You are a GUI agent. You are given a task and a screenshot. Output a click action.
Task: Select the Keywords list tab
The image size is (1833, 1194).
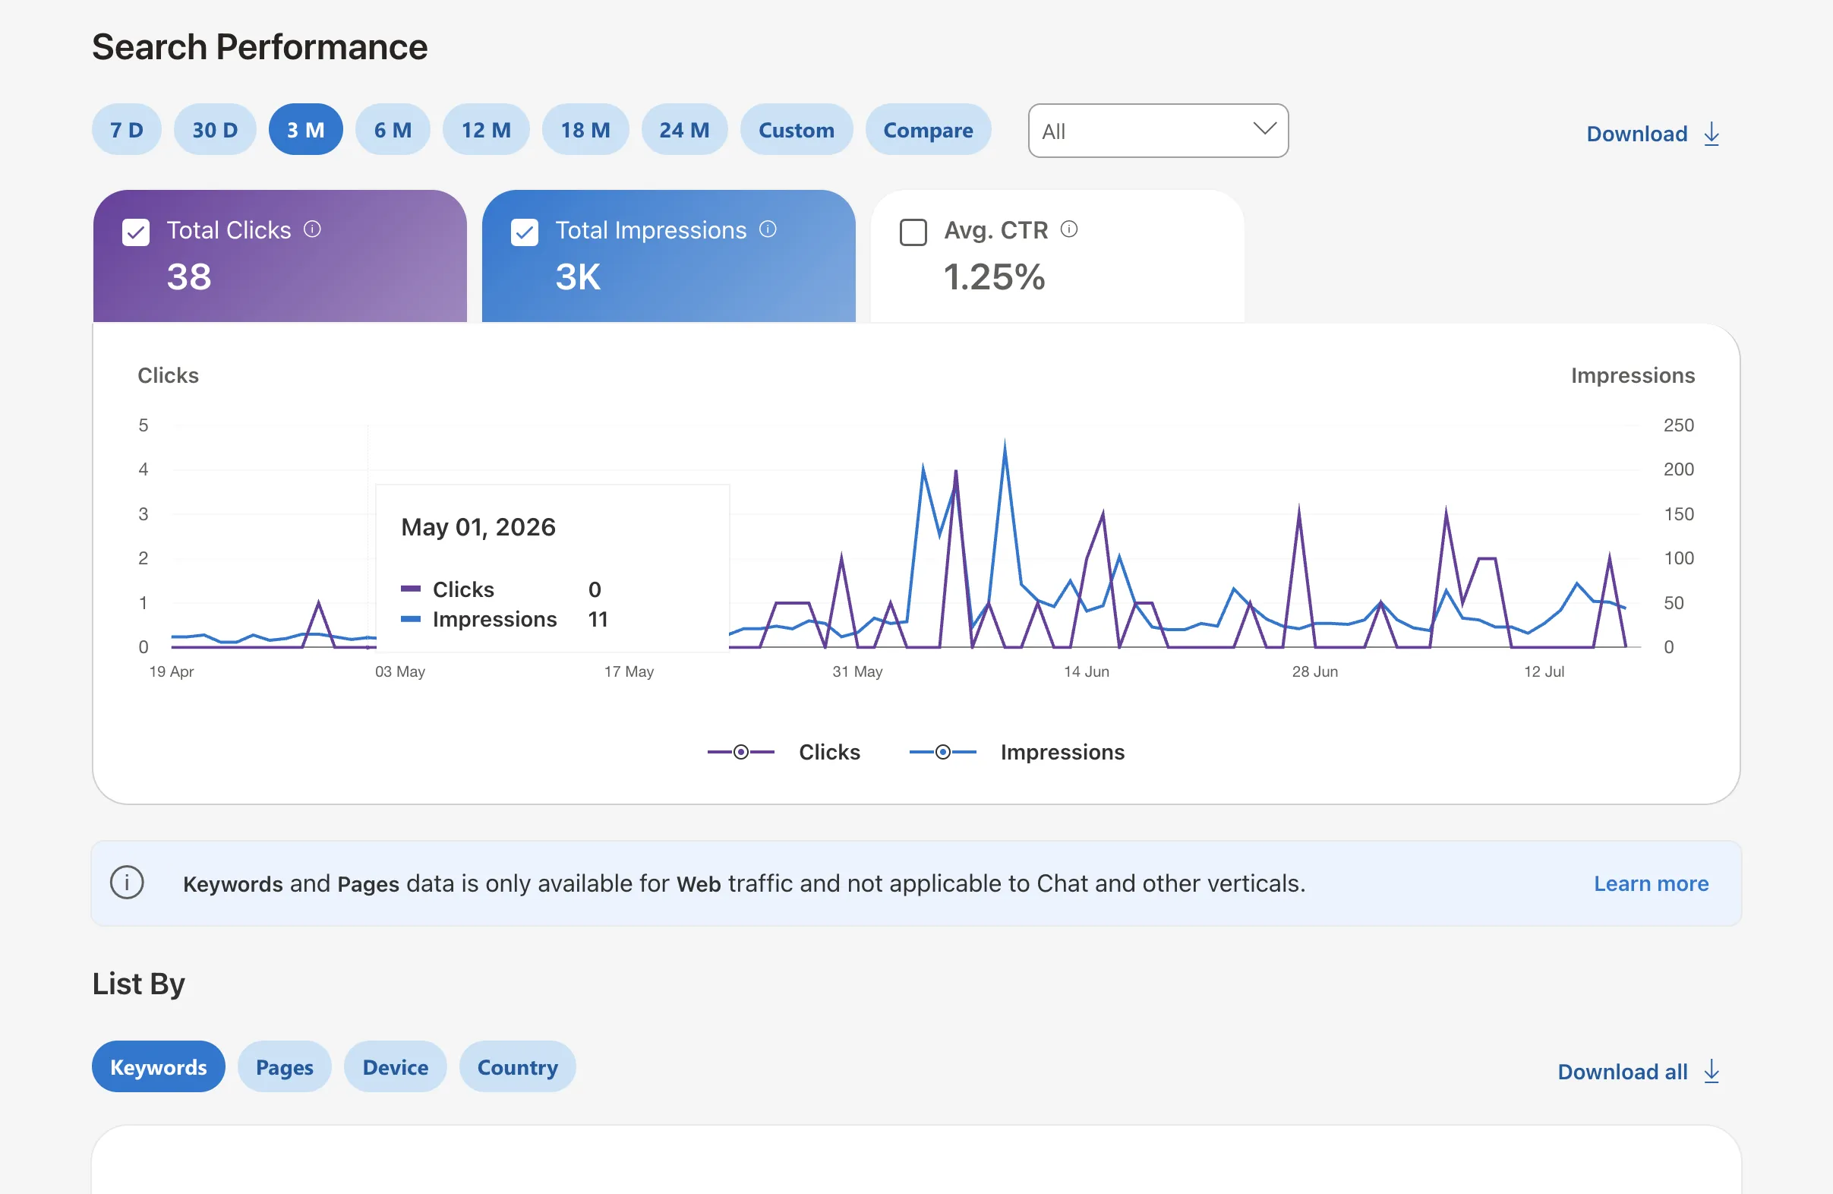pos(159,1067)
